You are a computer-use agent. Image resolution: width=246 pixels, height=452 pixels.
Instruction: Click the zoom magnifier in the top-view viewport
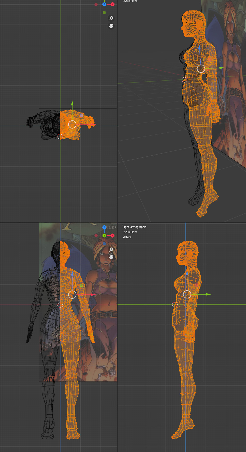(x=111, y=18)
